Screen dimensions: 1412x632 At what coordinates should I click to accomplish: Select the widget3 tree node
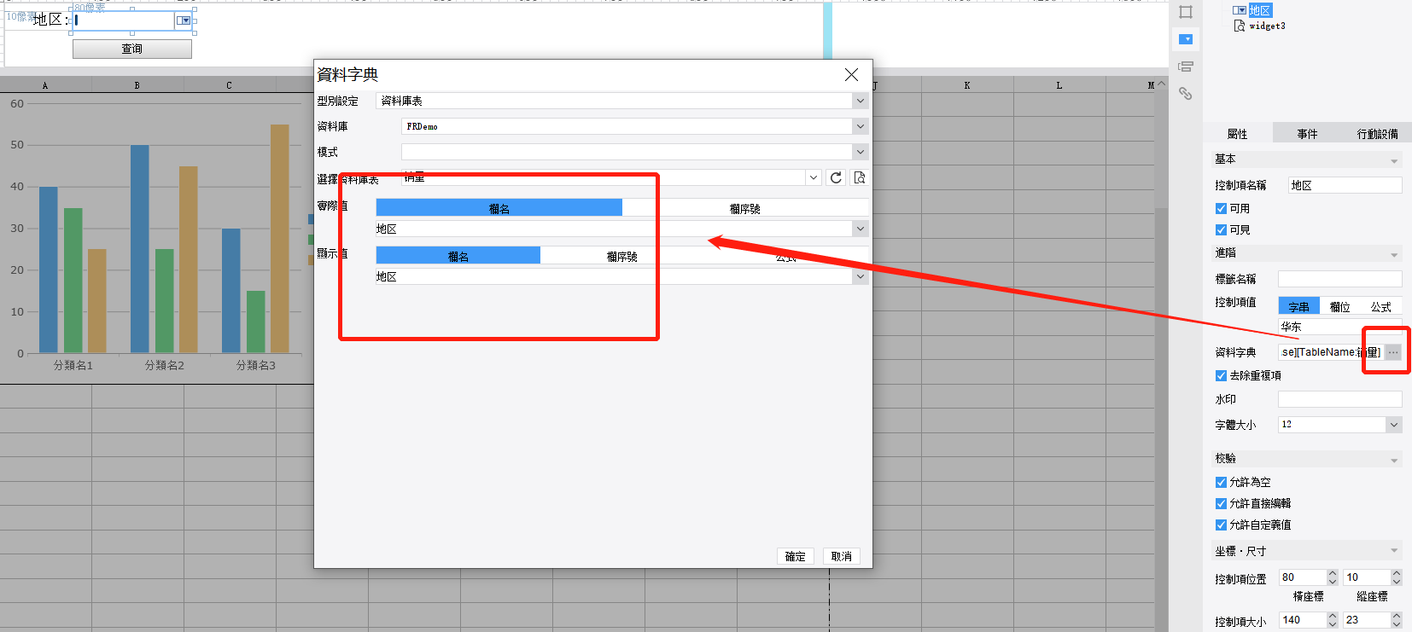[x=1267, y=26]
